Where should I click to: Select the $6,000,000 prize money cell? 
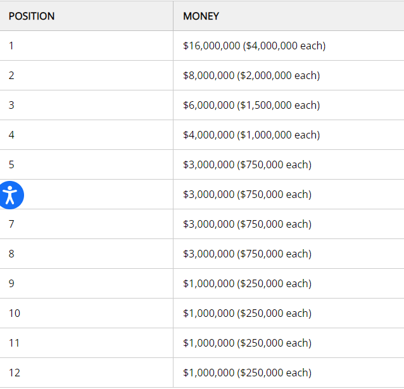[x=251, y=106]
